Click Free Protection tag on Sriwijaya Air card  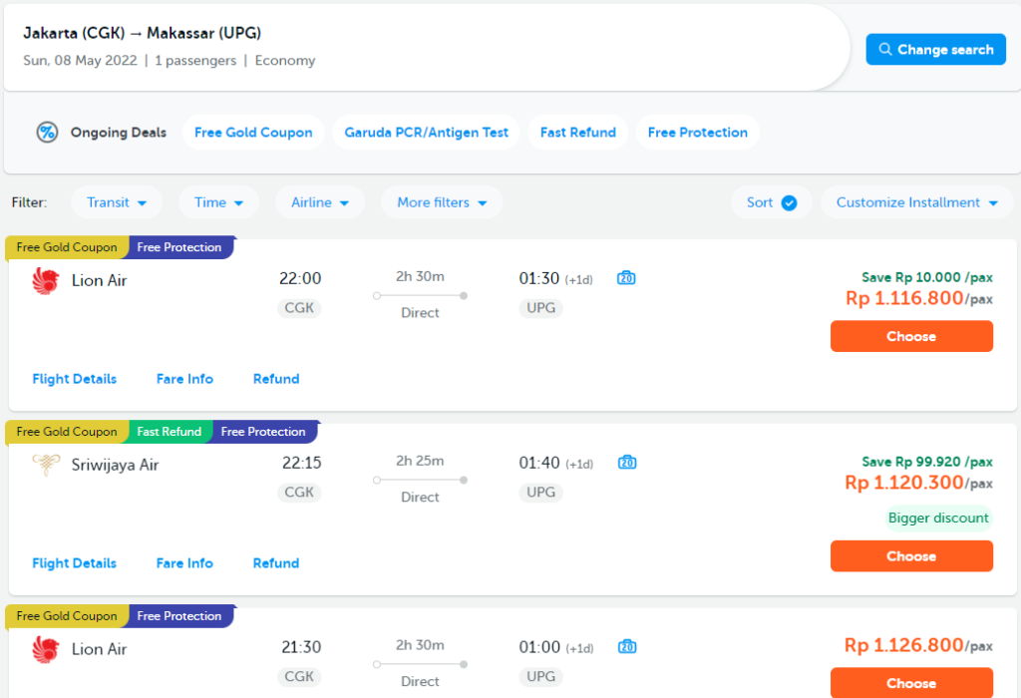(263, 432)
